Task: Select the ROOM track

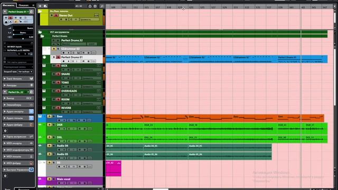Action: (65, 99)
